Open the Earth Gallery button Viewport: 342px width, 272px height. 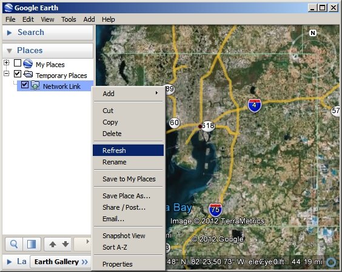pos(61,262)
